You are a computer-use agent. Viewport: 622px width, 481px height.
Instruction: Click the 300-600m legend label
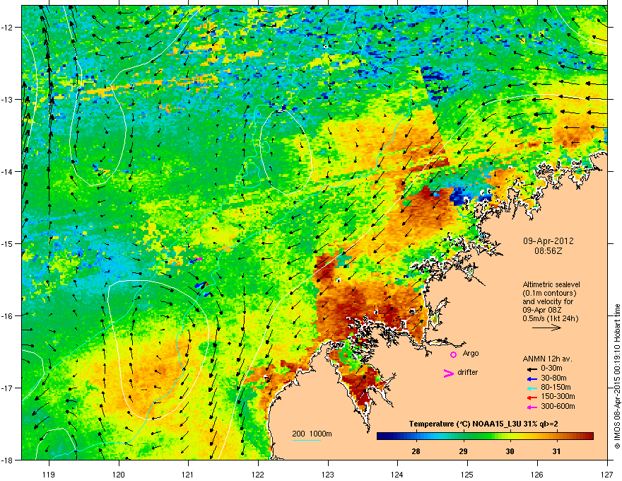(x=558, y=406)
